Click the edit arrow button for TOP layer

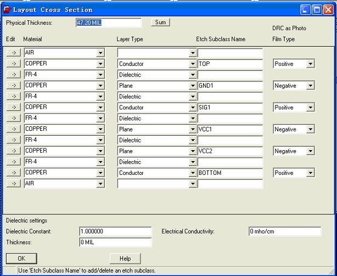(14, 64)
